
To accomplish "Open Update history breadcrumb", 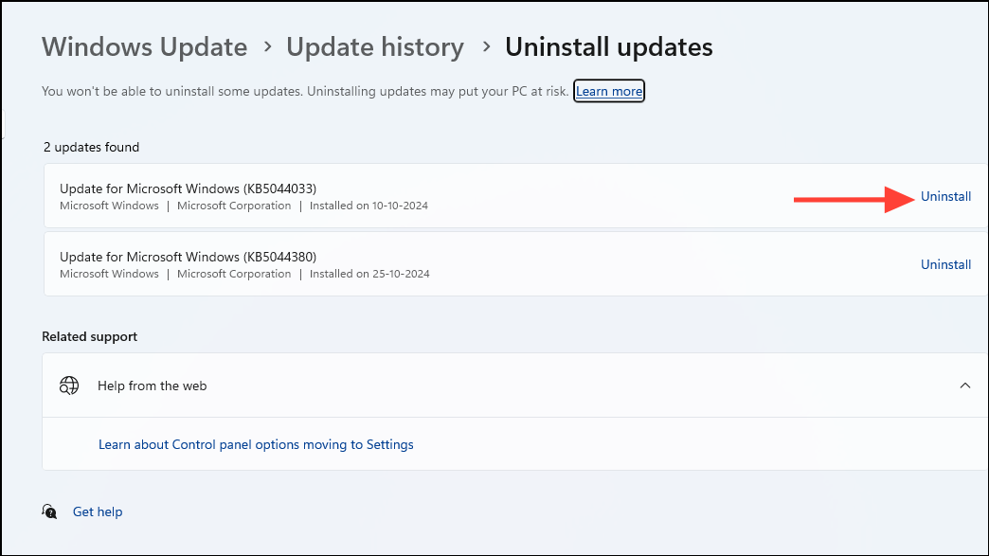I will click(x=375, y=47).
